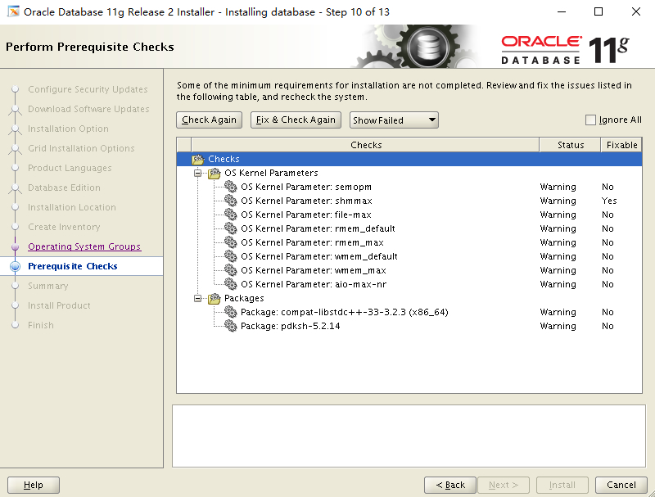This screenshot has width=655, height=497.
Task: Select the root Checks row
Action: point(409,159)
